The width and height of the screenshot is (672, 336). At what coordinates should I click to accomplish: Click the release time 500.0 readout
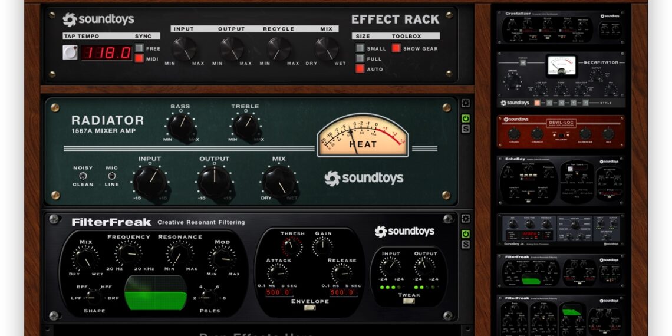click(x=344, y=292)
